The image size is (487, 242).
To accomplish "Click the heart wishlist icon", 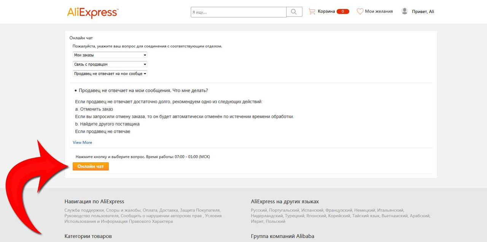I will (x=360, y=11).
